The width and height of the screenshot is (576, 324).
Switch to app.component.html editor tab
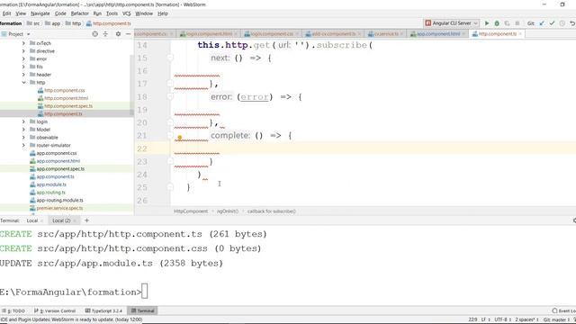(438, 34)
